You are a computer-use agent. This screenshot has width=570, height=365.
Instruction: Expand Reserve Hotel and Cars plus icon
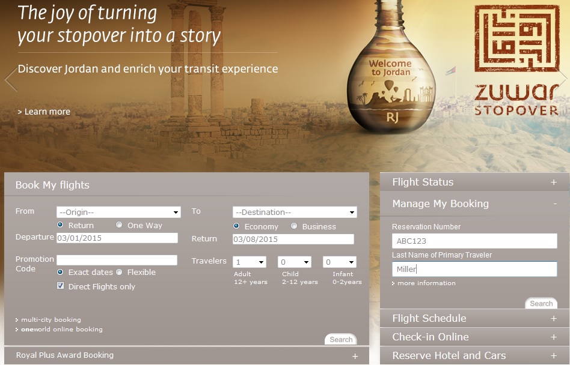point(553,356)
